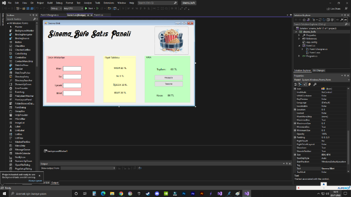Click the Open File folder icon
351x197 pixels.
pyautogui.click(x=24, y=8)
